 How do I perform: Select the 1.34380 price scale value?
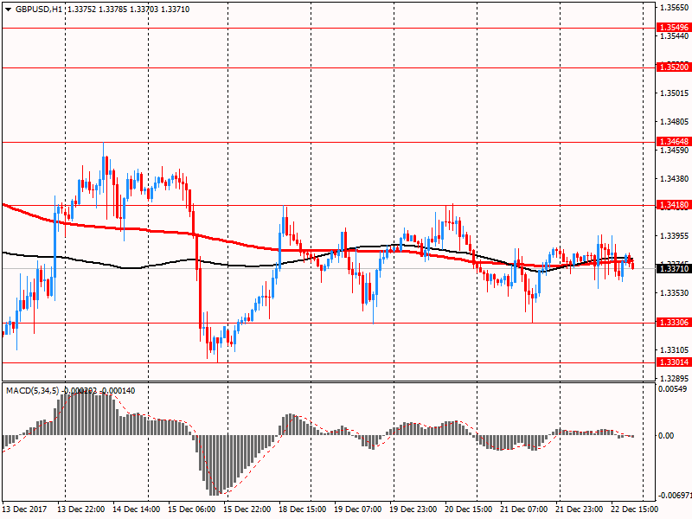pyautogui.click(x=675, y=178)
